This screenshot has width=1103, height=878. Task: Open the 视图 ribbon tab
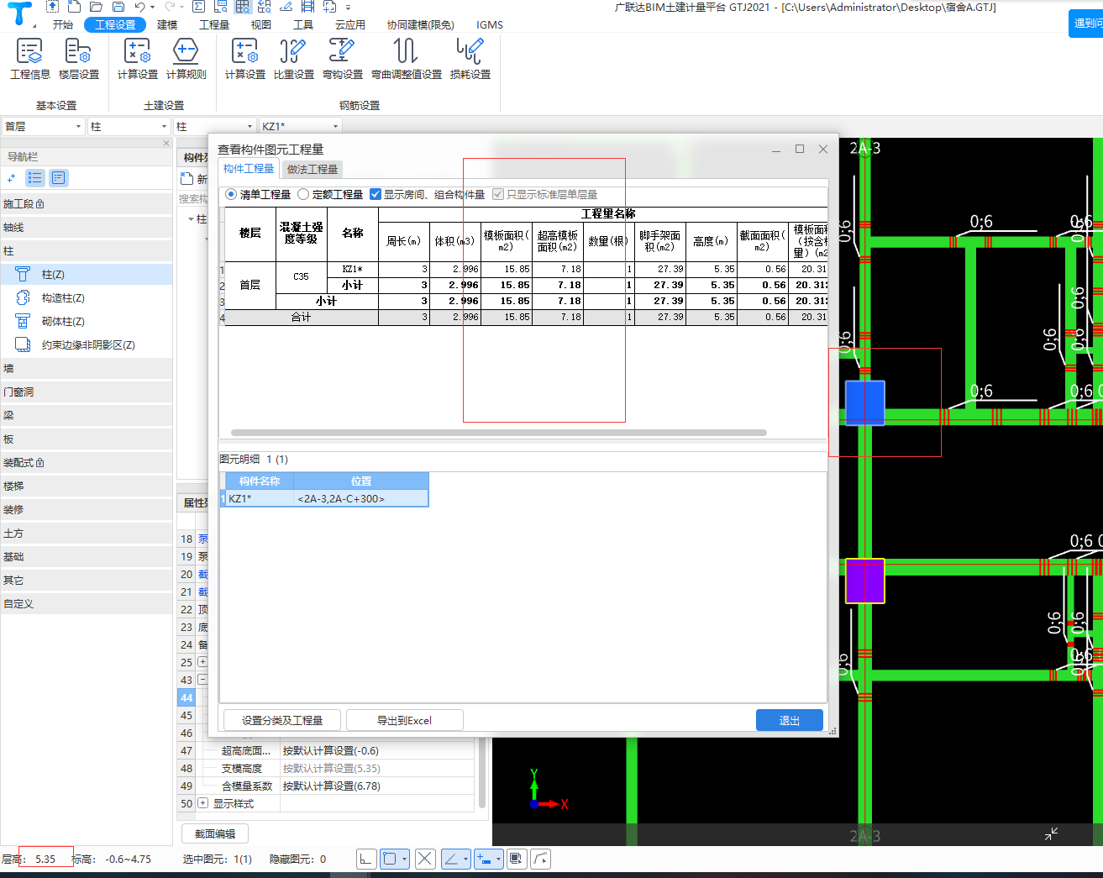coord(261,24)
